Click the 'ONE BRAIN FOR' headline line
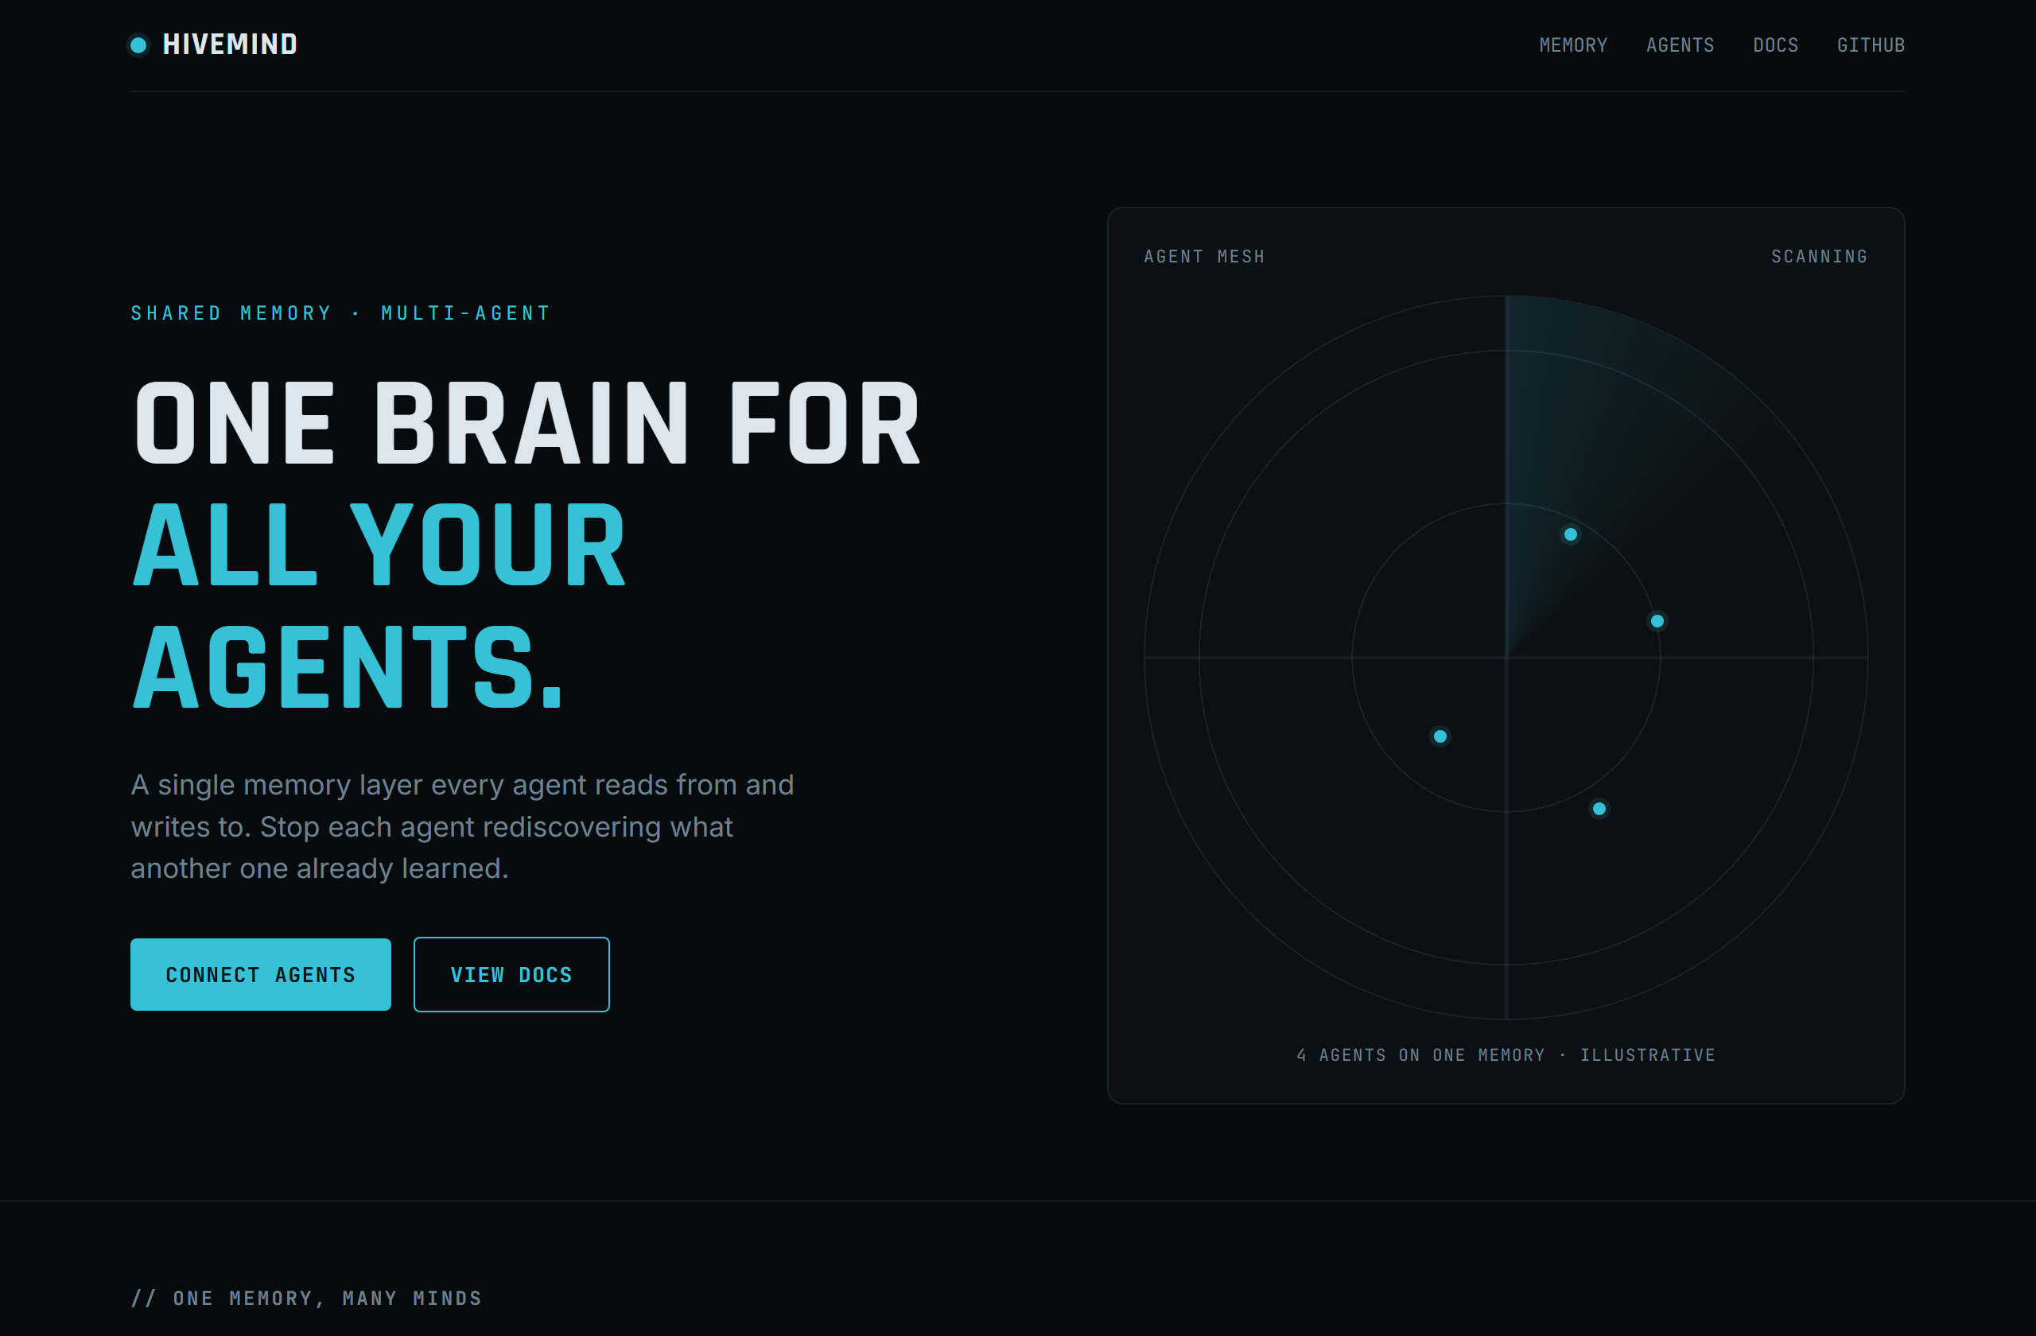The width and height of the screenshot is (2036, 1336). click(528, 423)
